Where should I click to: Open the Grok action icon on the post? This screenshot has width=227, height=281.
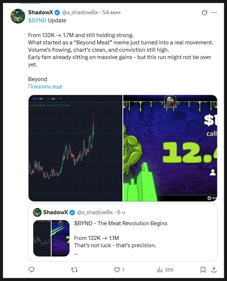click(x=205, y=13)
